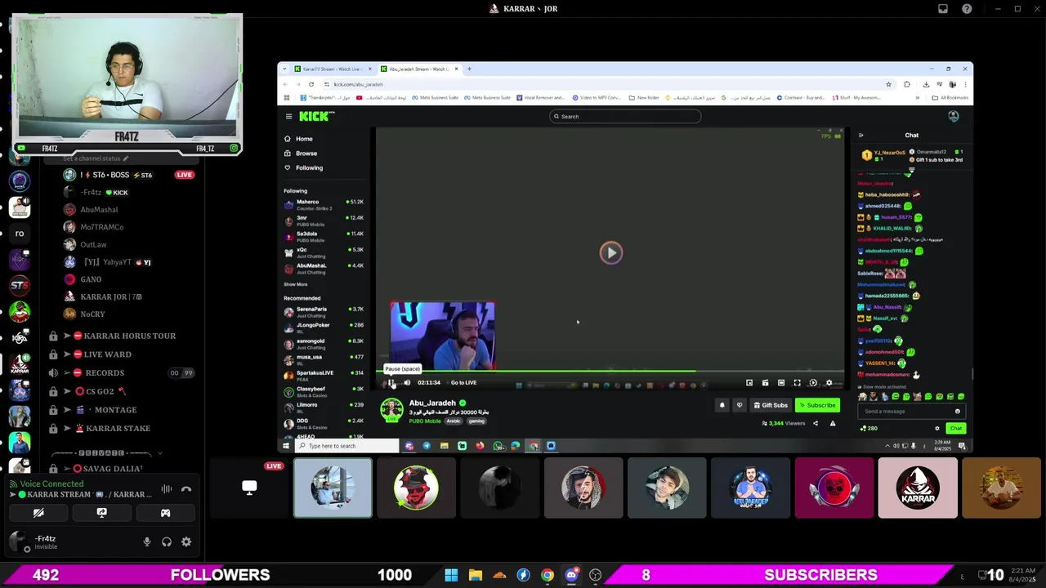Image resolution: width=1046 pixels, height=588 pixels.
Task: Expand Show more in Following list
Action: pyautogui.click(x=296, y=284)
